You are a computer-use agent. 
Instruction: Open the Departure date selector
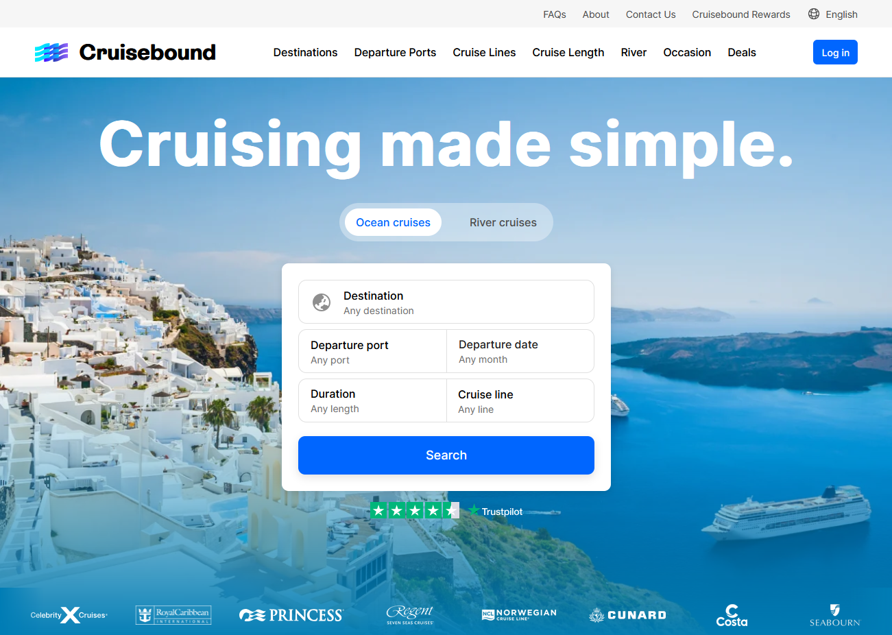(520, 352)
